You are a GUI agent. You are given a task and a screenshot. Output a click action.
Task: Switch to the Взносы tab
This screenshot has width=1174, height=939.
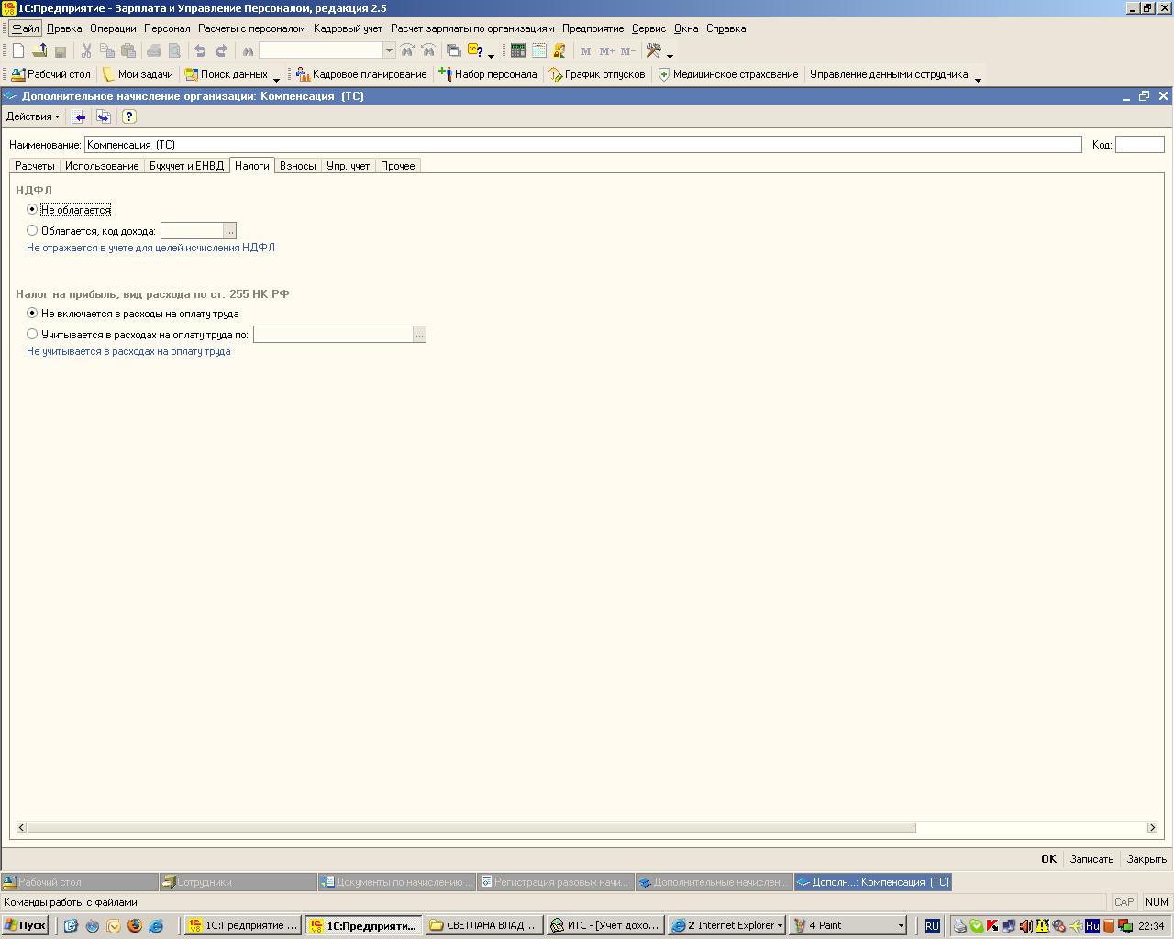coord(297,166)
